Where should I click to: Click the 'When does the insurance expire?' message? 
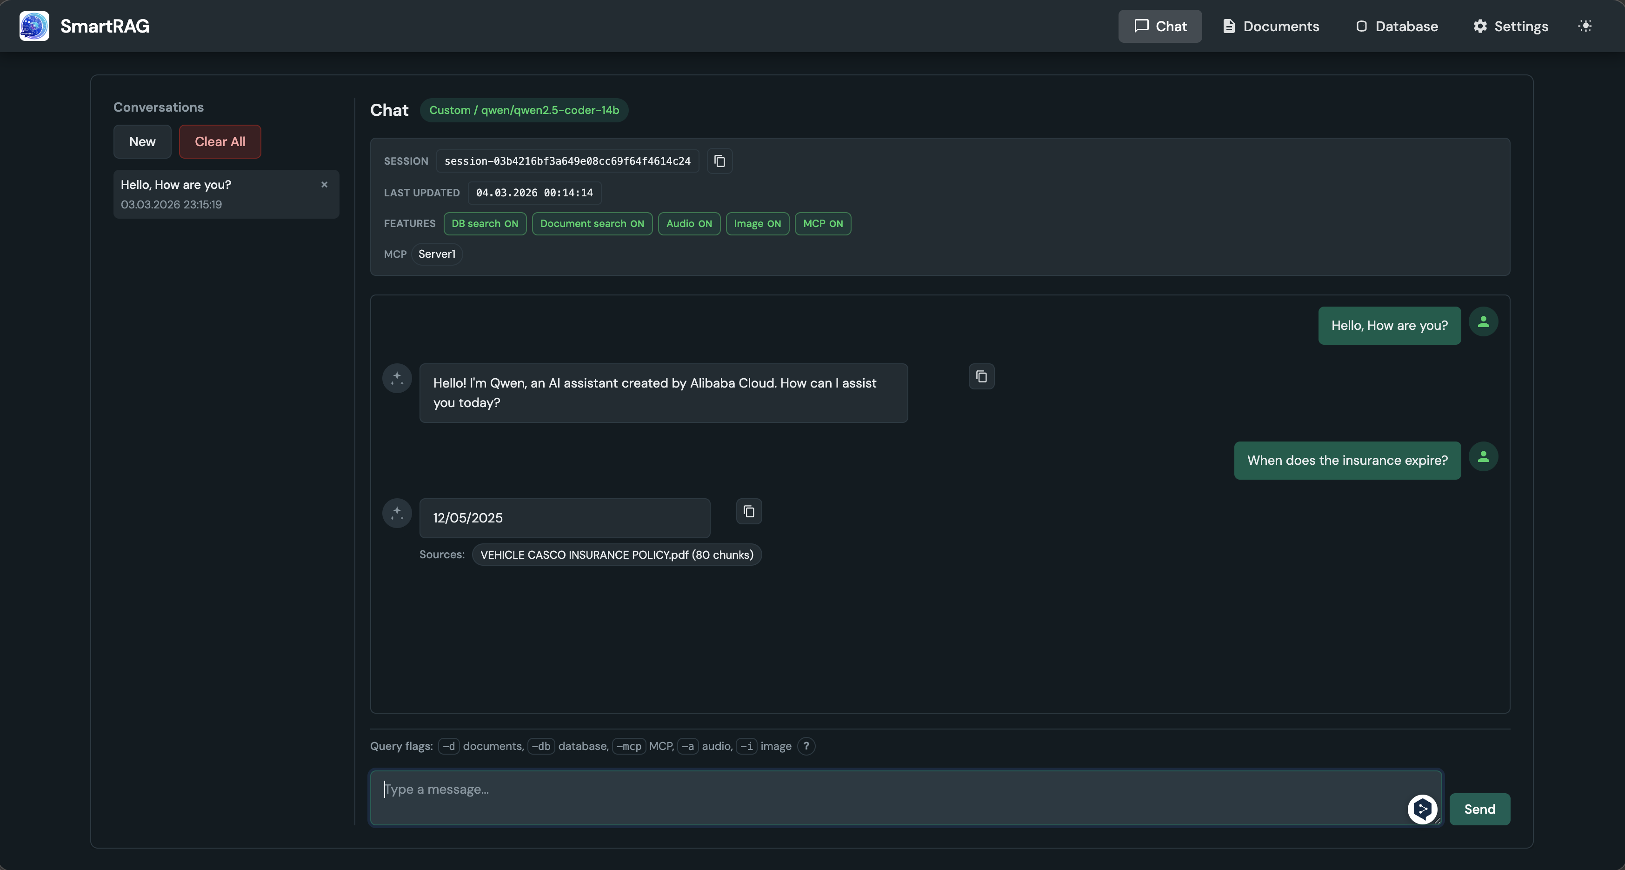tap(1347, 461)
